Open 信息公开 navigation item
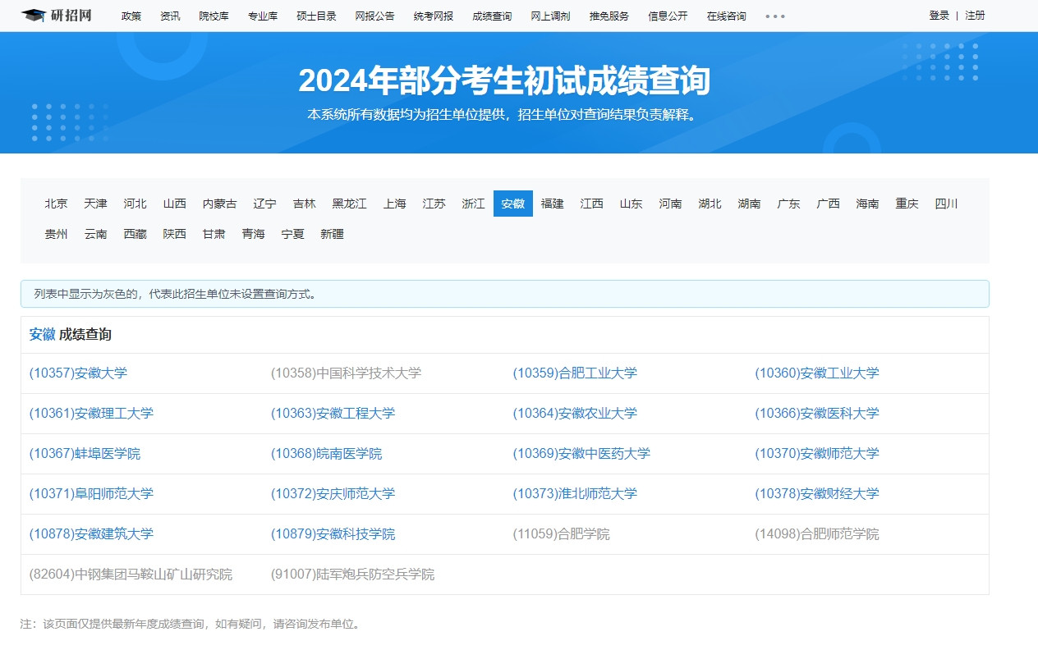Viewport: 1038px width, 650px height. pos(668,16)
